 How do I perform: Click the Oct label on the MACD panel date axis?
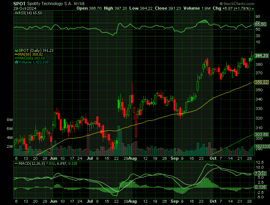tap(213, 202)
